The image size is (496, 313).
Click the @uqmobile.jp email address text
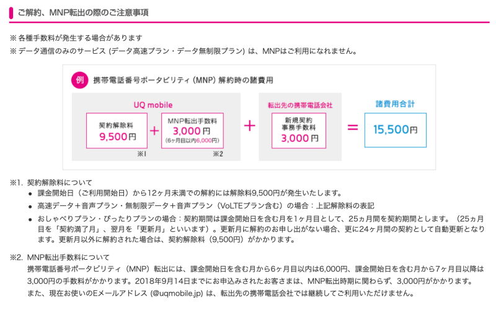click(x=177, y=293)
